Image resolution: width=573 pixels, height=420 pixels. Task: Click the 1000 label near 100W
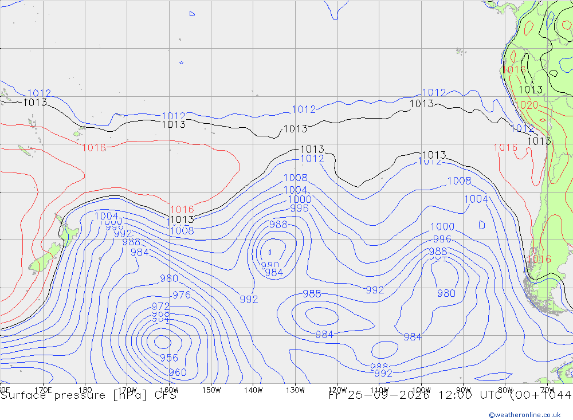tap(442, 227)
